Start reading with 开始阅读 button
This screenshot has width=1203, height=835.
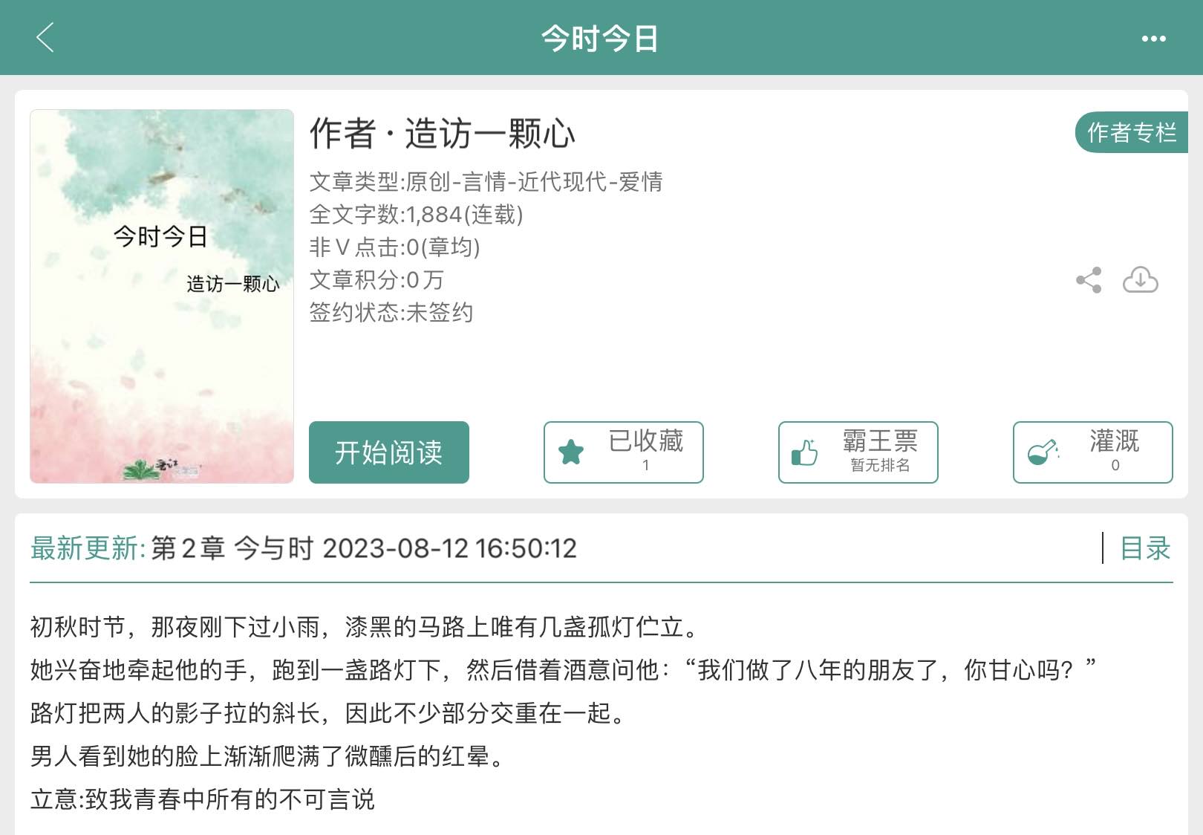coord(389,452)
